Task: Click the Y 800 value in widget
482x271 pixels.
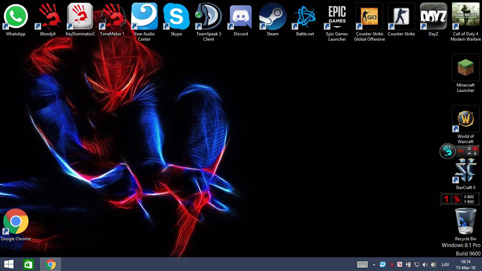Action: (469, 202)
